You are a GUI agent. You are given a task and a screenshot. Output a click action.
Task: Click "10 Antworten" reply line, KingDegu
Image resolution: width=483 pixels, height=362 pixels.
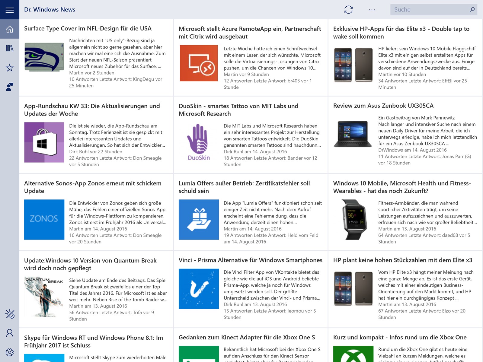coord(116,82)
